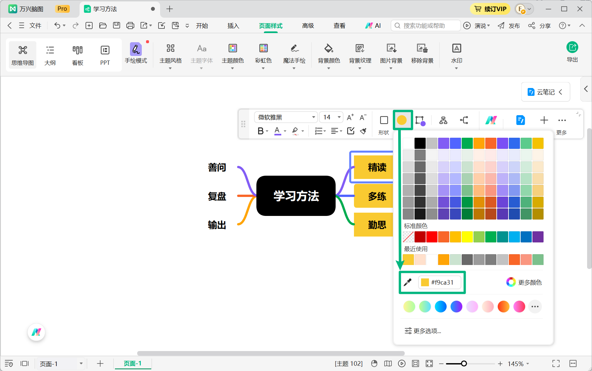The image size is (592, 371).
Task: Select the 学习方法 central topic node
Action: click(x=296, y=196)
